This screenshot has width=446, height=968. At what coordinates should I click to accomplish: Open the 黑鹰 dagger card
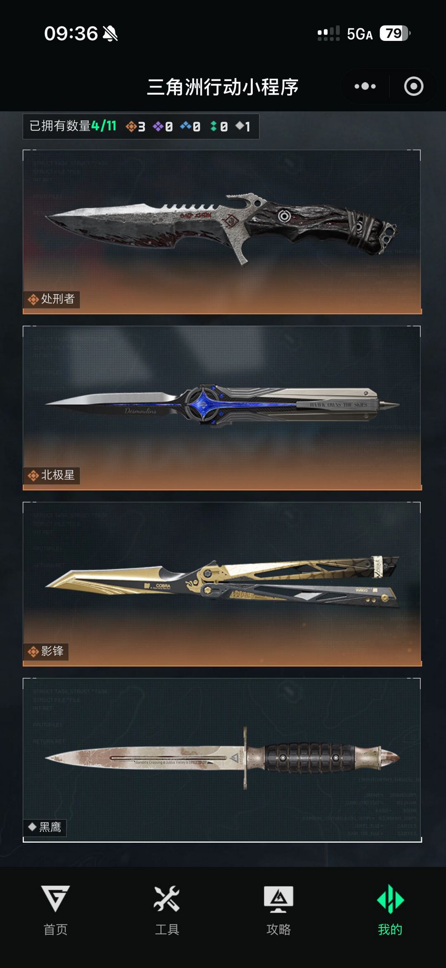point(222,760)
